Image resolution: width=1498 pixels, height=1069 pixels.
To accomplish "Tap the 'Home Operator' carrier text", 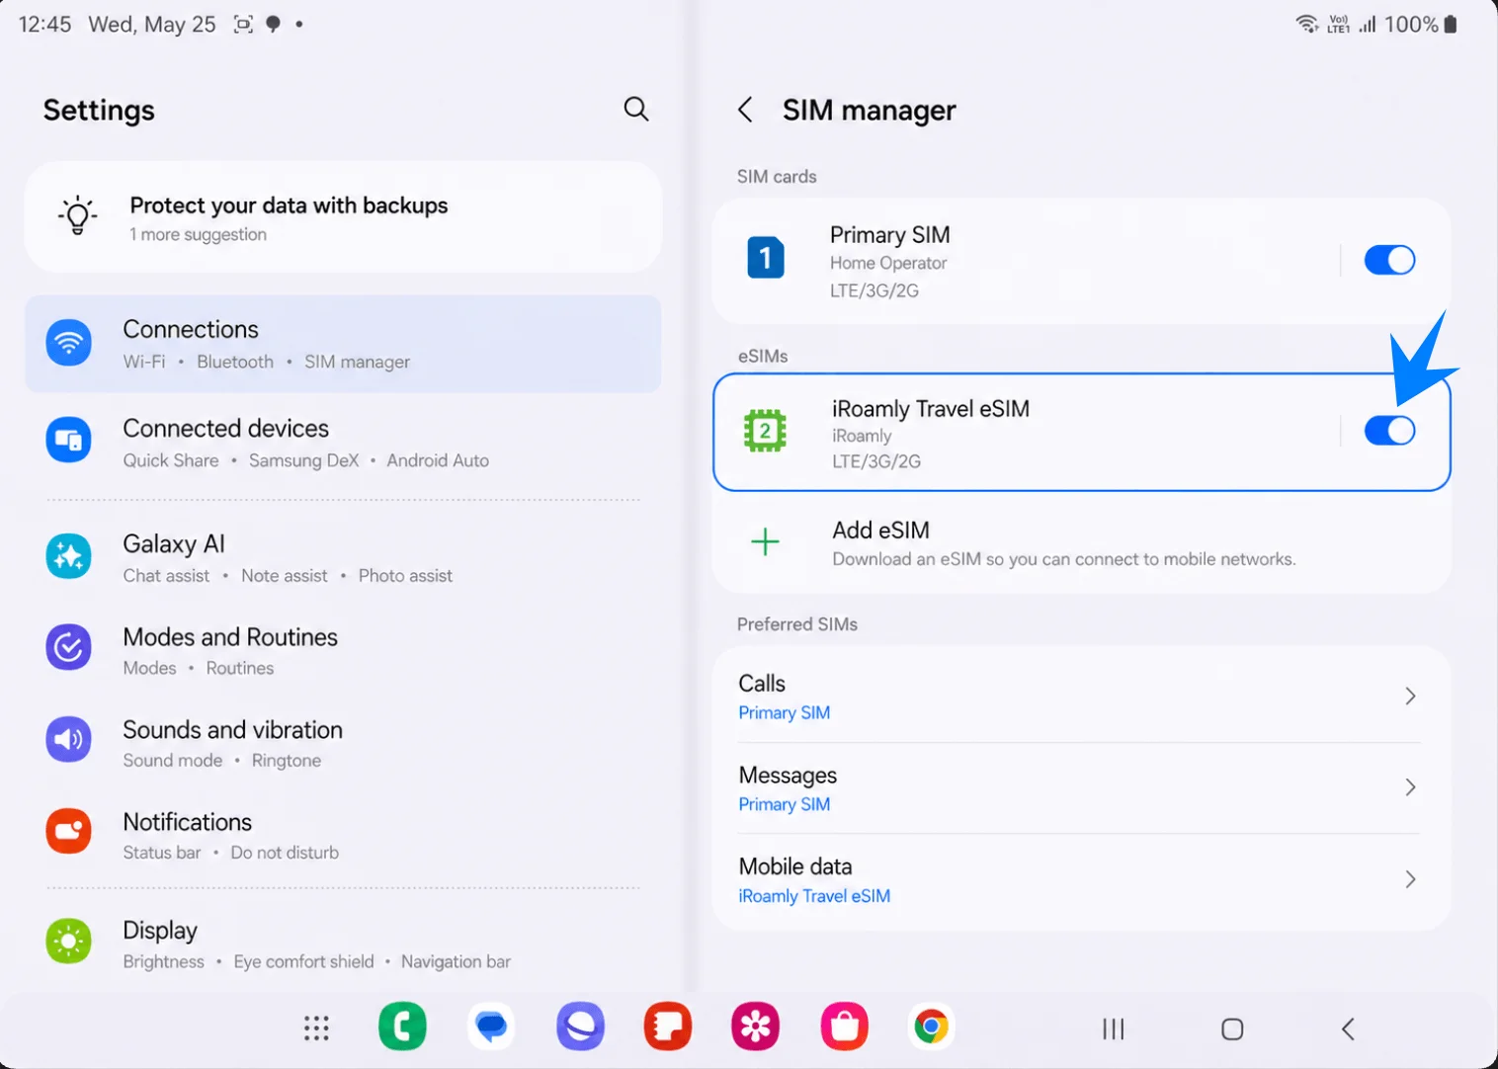I will pos(888,264).
